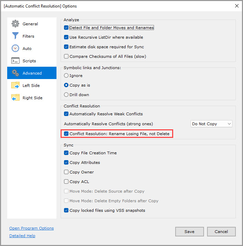Enable Compare Checksums of All Files
The height and width of the screenshot is (246, 243).
tap(66, 56)
